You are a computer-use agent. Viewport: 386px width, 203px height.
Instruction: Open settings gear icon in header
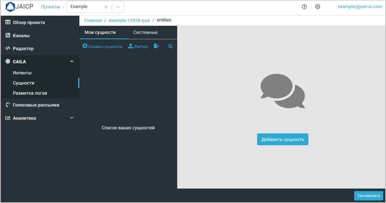tap(318, 7)
